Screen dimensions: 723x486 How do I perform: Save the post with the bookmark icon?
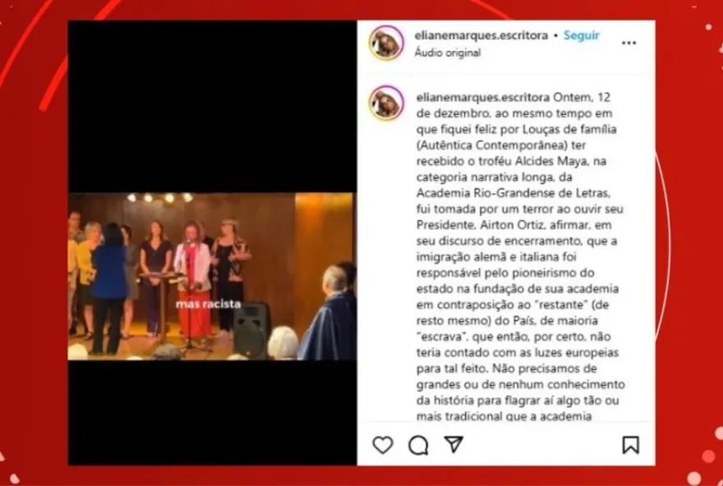630,445
